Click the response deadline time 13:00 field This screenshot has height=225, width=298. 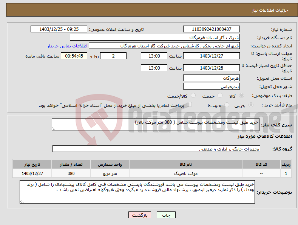pos(154,56)
